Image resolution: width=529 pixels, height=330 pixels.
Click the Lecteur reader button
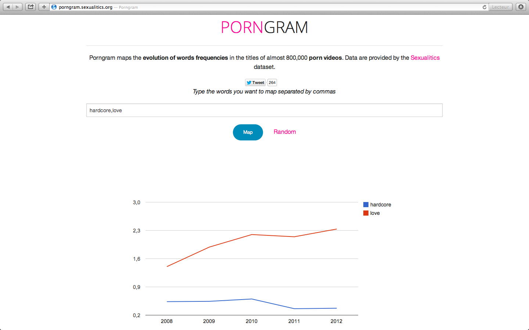pos(500,7)
